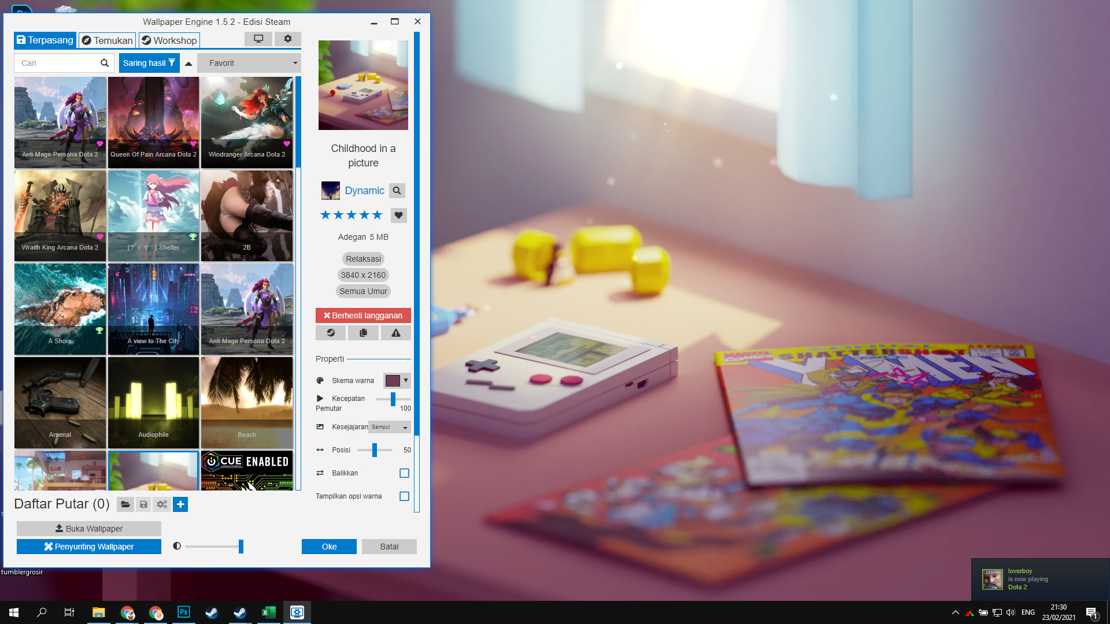This screenshot has width=1110, height=624.
Task: Click the Buka Wallpaper button
Action: [x=89, y=528]
